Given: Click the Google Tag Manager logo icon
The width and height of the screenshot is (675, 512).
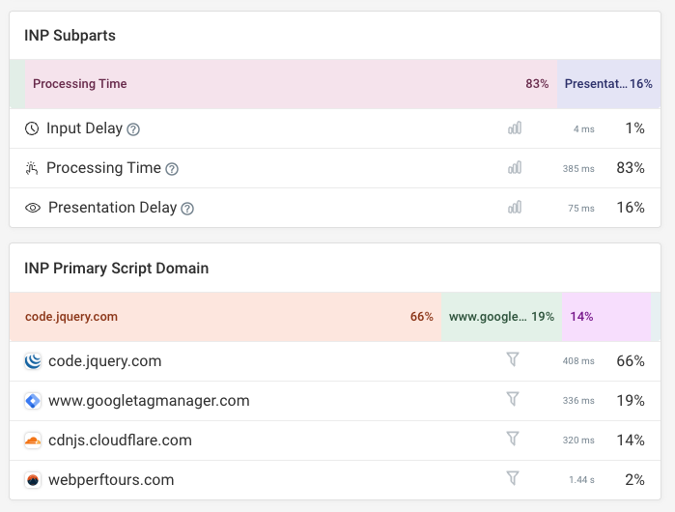Looking at the screenshot, I should coord(33,401).
